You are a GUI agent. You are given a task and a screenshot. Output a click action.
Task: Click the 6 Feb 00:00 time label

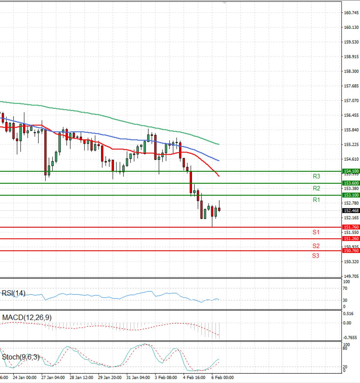(222, 378)
